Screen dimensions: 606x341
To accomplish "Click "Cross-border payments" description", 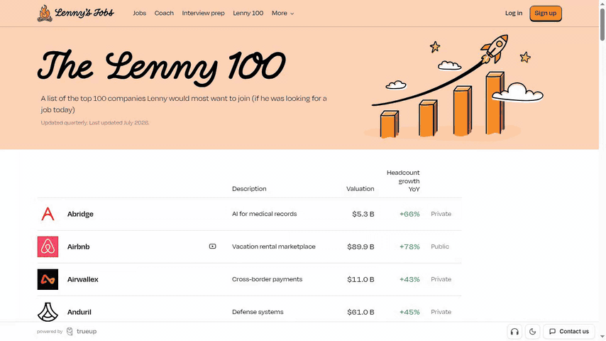I will pyautogui.click(x=267, y=279).
